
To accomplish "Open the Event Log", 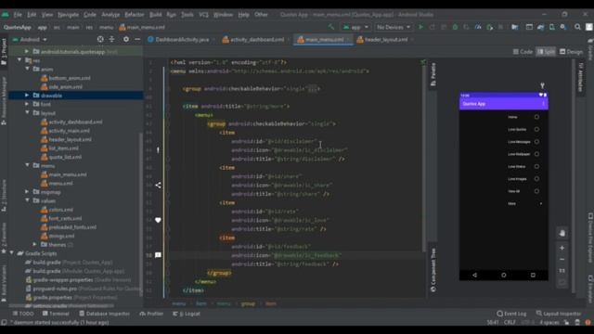I will 511,314.
